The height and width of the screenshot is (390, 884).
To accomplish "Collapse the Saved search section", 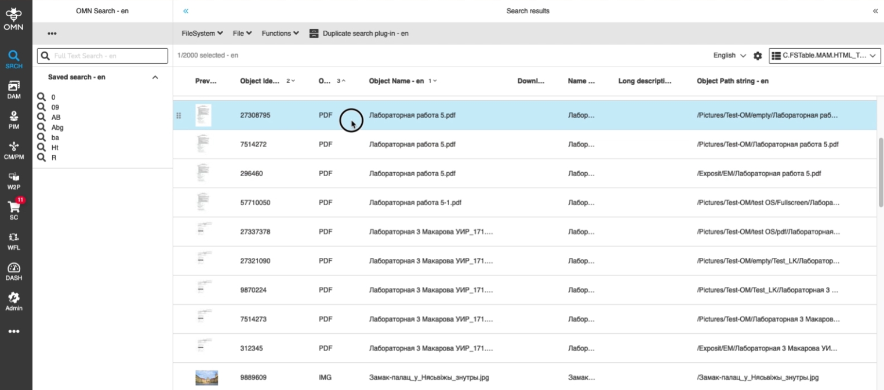I will coord(155,77).
